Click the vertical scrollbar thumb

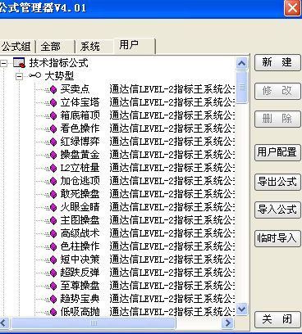coord(241,87)
